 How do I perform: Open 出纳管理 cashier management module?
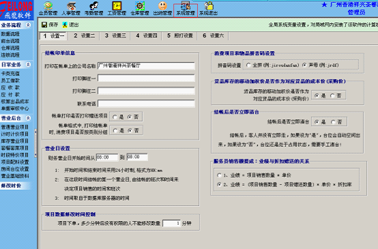tap(162, 9)
